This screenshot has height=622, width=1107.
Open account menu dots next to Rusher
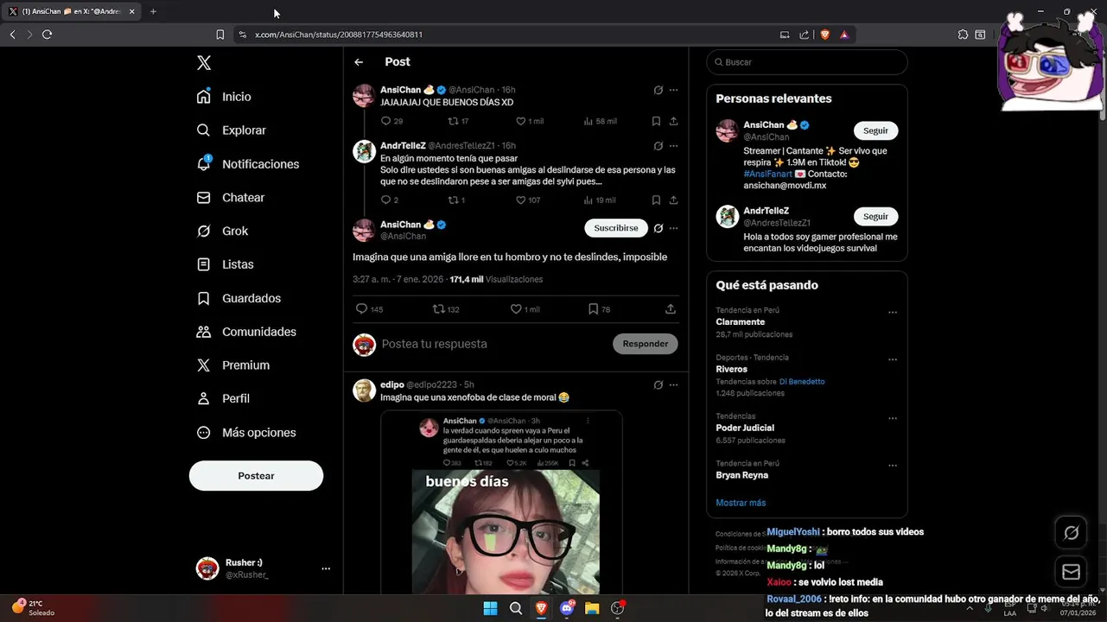326,568
